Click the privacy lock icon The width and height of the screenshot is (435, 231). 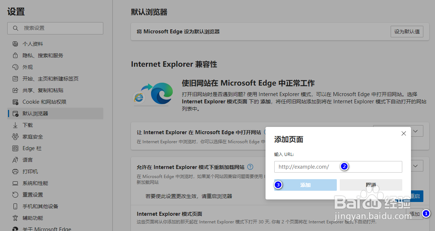[x=15, y=55]
